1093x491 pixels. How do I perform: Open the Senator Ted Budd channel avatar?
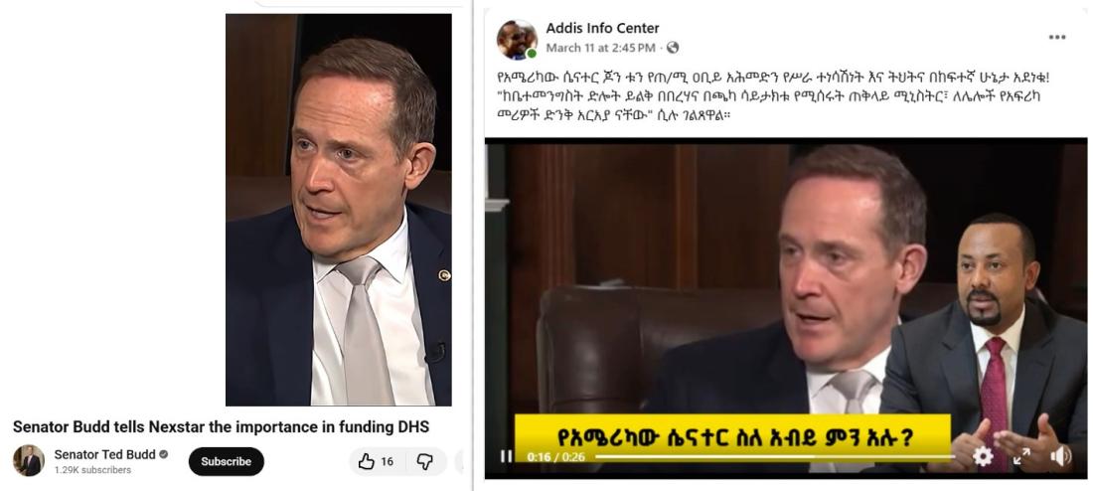(29, 460)
